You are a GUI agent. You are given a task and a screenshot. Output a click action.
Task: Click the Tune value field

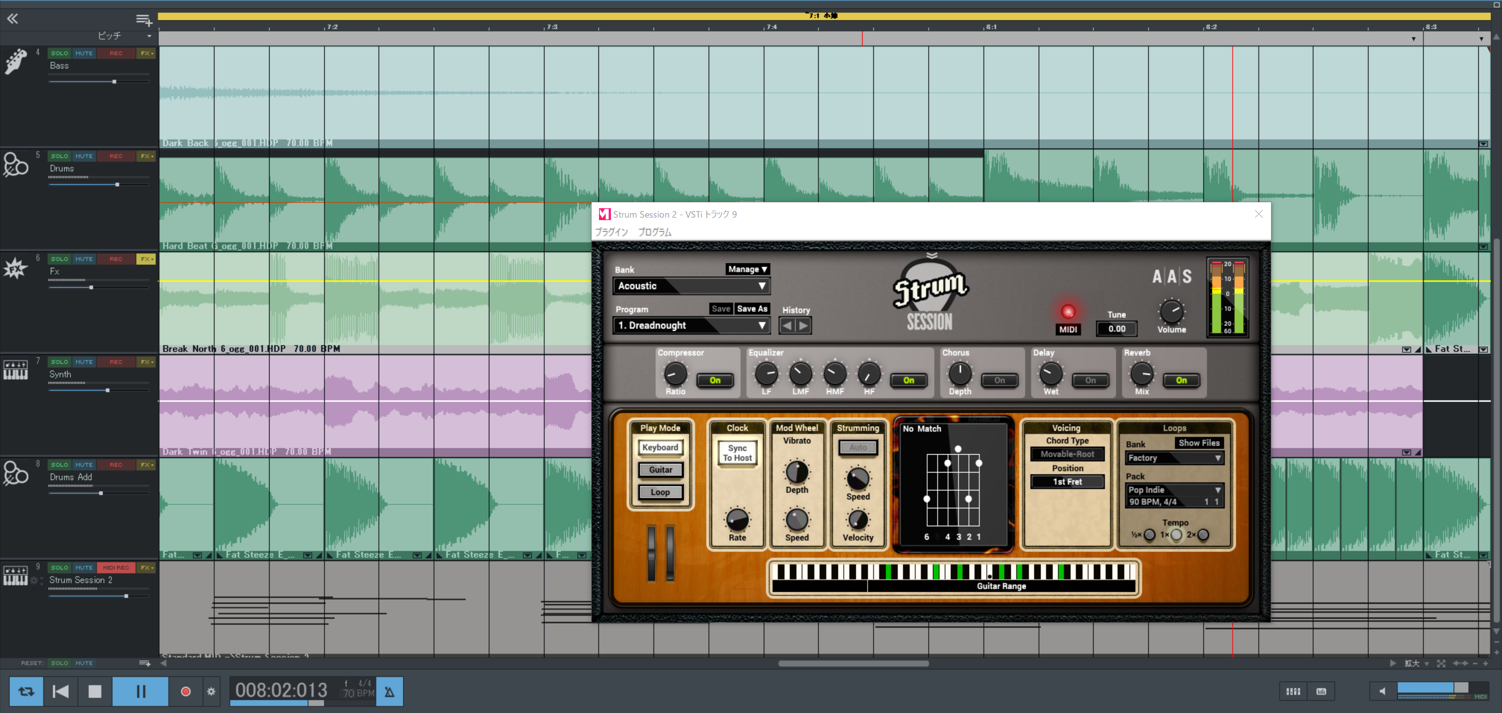pos(1117,329)
